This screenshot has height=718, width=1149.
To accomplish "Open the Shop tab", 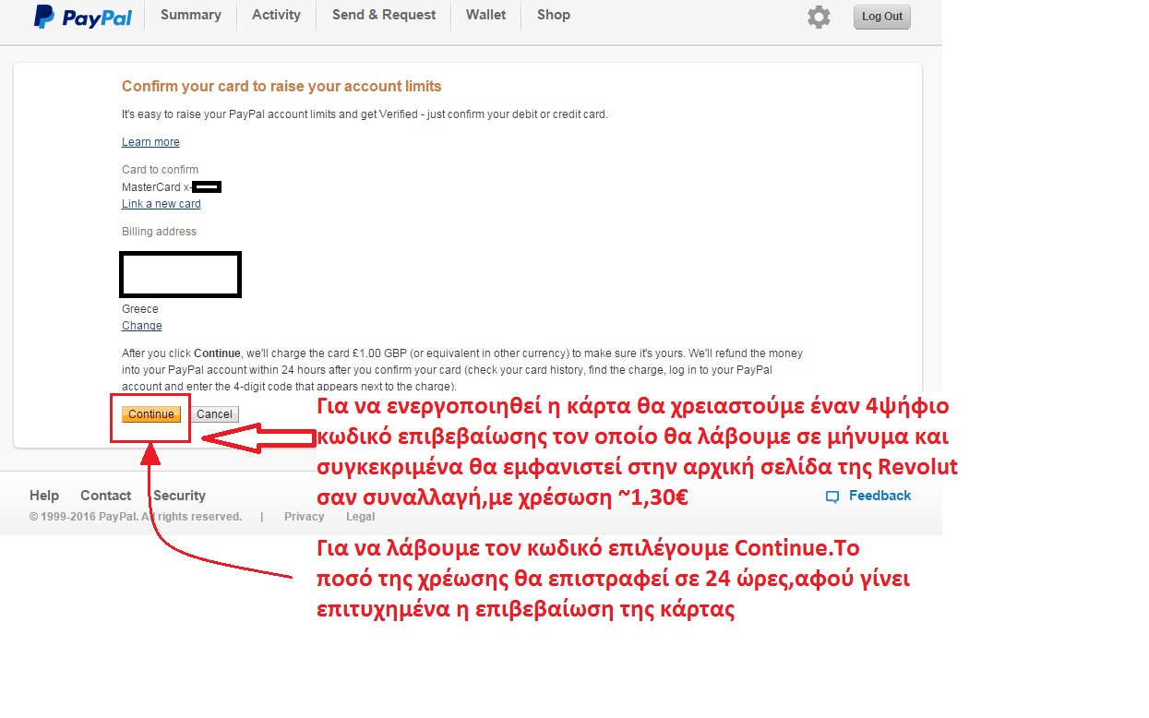I will point(554,15).
